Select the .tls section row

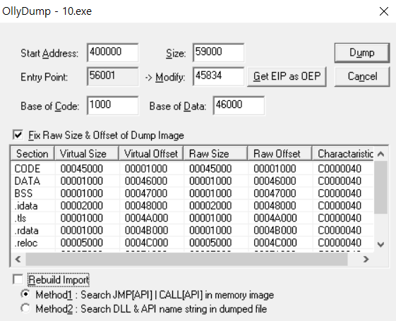[192, 218]
